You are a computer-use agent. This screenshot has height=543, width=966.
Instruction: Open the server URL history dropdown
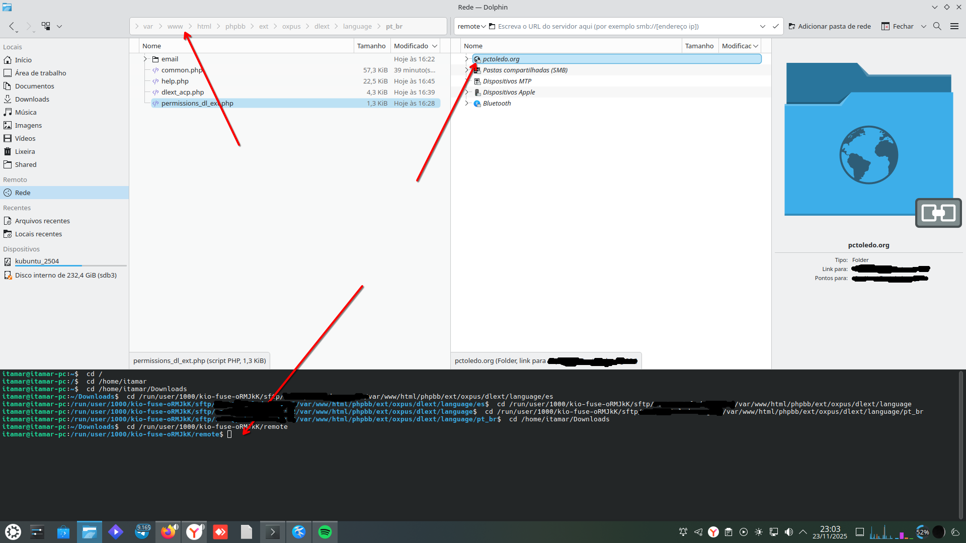click(762, 26)
